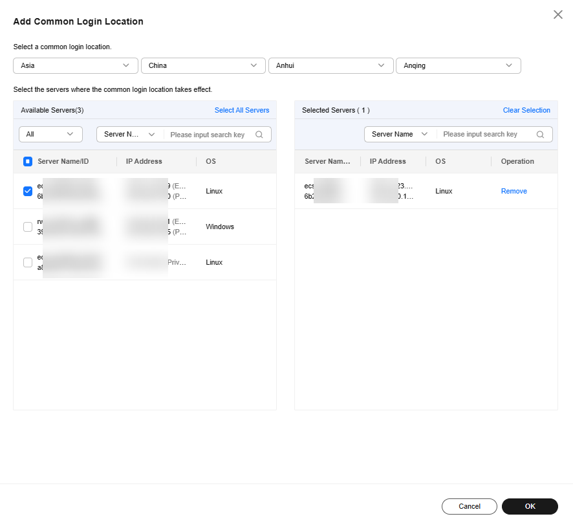The width and height of the screenshot is (573, 523).
Task: Expand the Anhui province dropdown
Action: [x=330, y=65]
